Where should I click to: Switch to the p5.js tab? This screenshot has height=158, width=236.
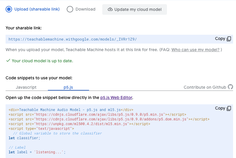pos(68,87)
